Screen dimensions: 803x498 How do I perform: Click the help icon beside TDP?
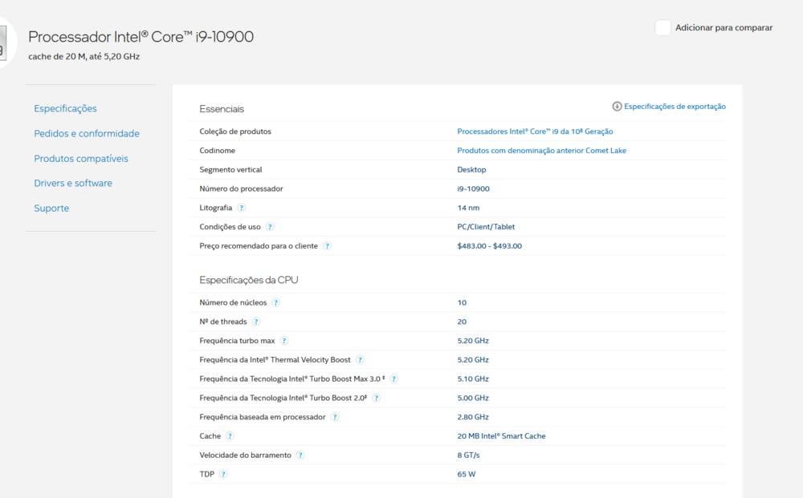coord(223,475)
